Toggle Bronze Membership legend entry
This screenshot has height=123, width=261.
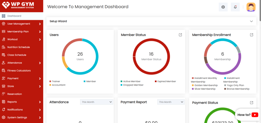click(x=237, y=89)
